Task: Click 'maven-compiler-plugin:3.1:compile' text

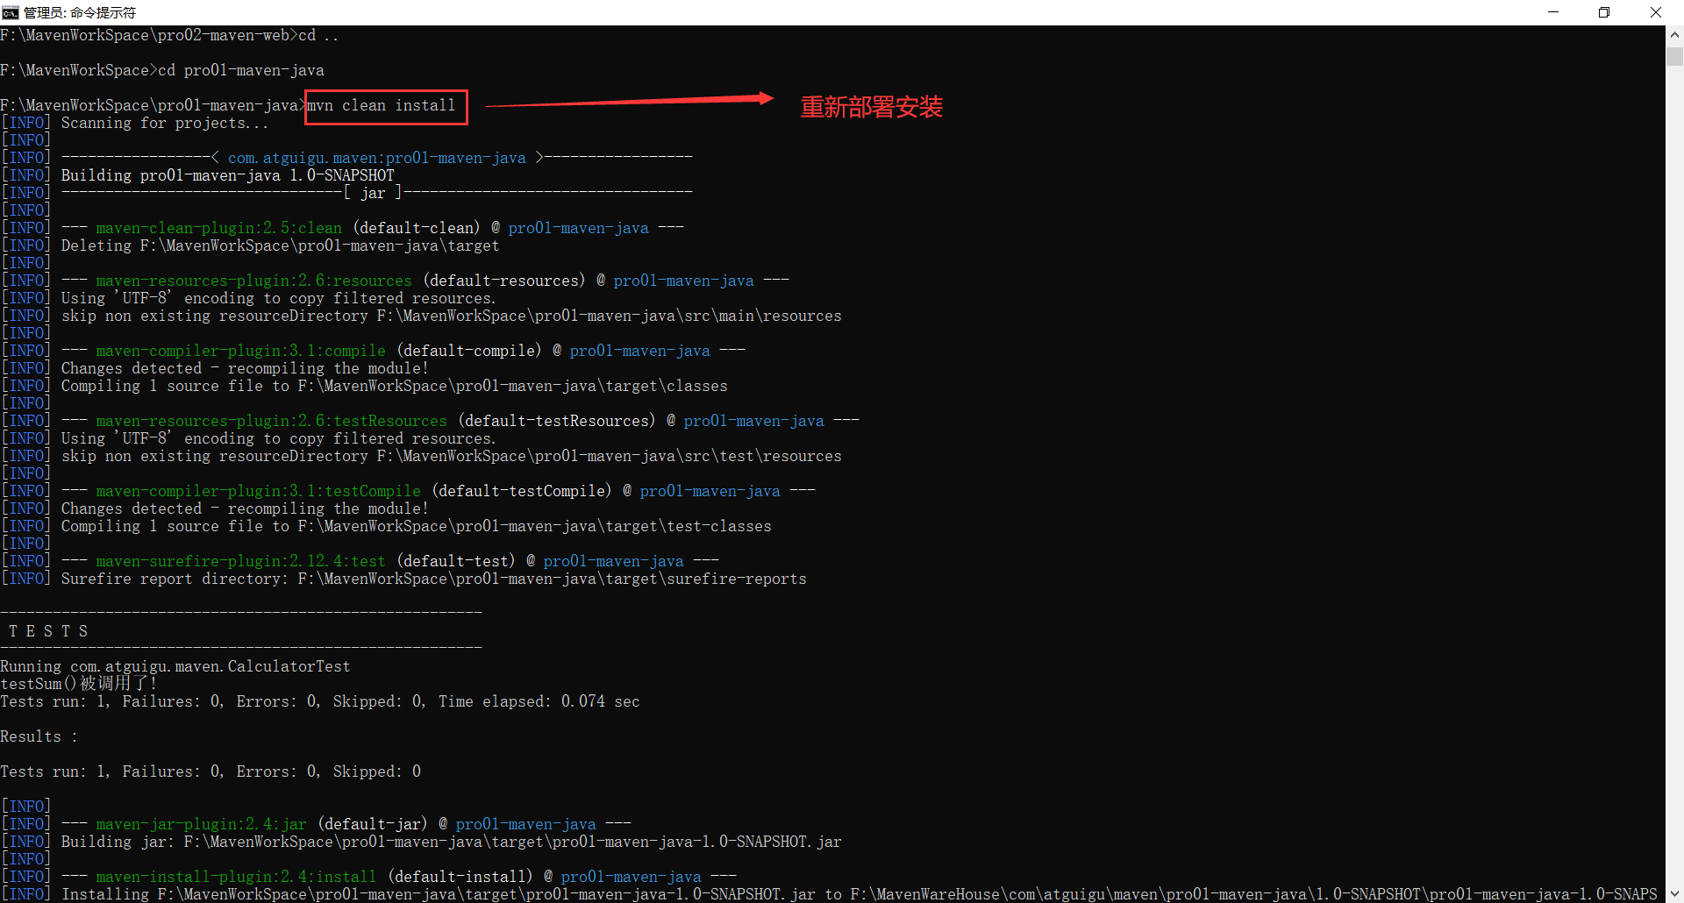Action: coord(241,351)
